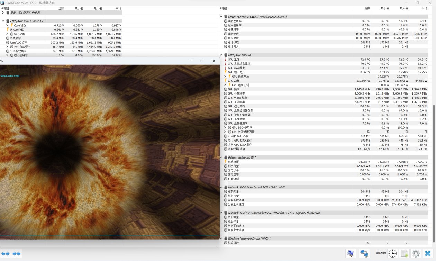
Task: Close sensors with the blue X icon
Action: 428,254
